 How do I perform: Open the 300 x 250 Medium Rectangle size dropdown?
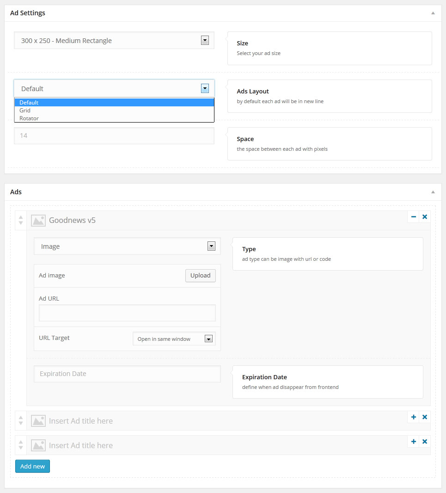click(x=114, y=40)
